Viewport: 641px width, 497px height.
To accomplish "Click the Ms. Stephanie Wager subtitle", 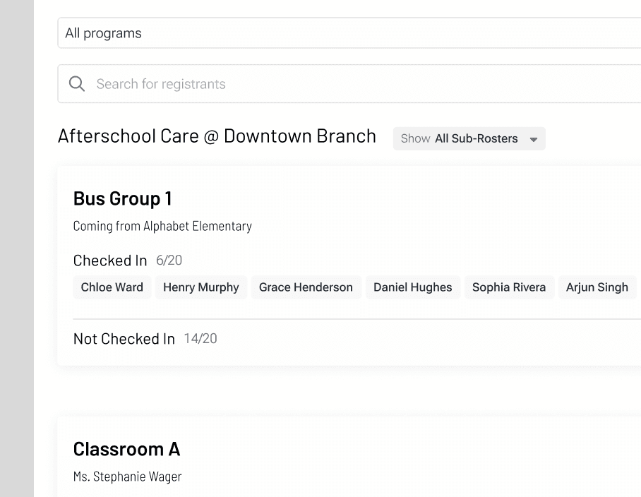I will coord(127,477).
